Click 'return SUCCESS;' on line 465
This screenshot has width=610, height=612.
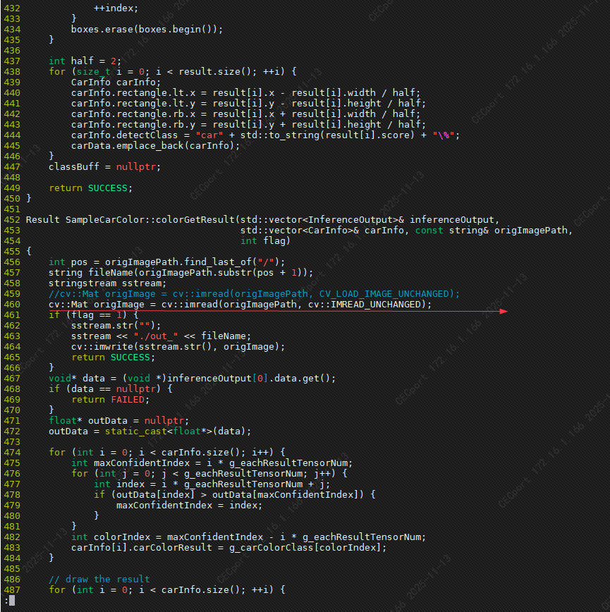[113, 357]
